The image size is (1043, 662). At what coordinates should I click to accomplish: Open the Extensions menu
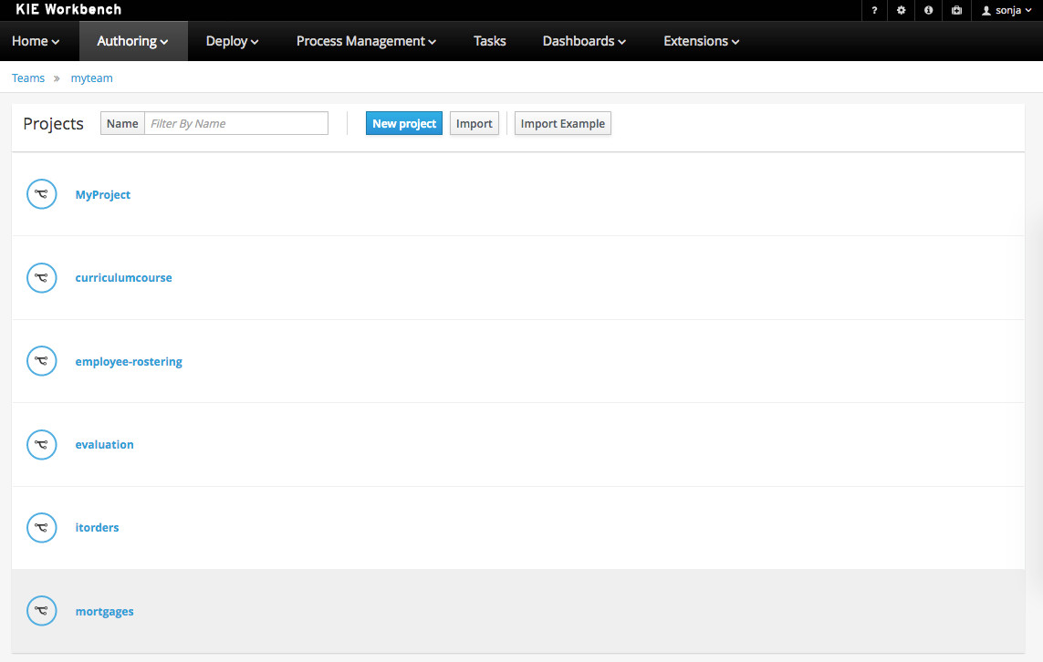(701, 41)
